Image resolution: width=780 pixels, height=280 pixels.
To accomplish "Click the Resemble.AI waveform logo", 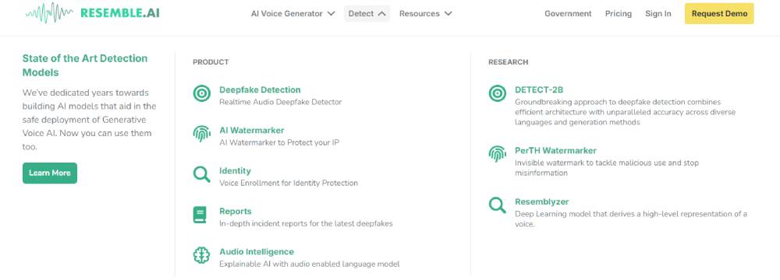I will [49, 13].
